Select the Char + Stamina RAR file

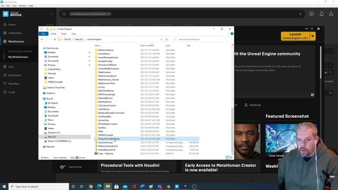tap(106, 154)
